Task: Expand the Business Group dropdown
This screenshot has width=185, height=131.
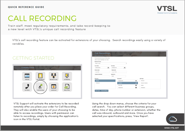Action: click(x=111, y=64)
